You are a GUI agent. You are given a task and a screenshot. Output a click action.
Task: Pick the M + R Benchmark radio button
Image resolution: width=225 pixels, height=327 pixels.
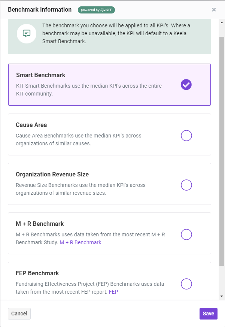click(x=186, y=234)
